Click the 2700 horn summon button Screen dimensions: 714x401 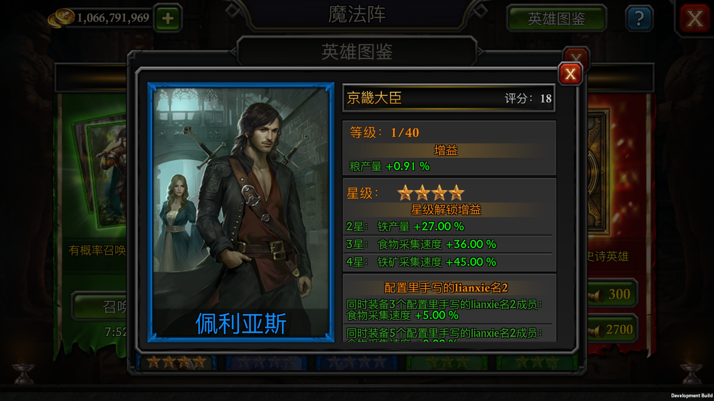[x=612, y=330]
